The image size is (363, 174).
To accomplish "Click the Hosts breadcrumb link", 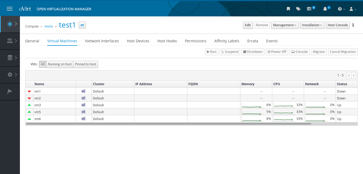I will (x=49, y=26).
